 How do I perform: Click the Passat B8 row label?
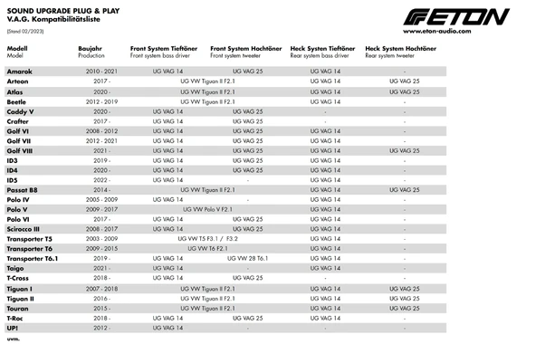[23, 190]
